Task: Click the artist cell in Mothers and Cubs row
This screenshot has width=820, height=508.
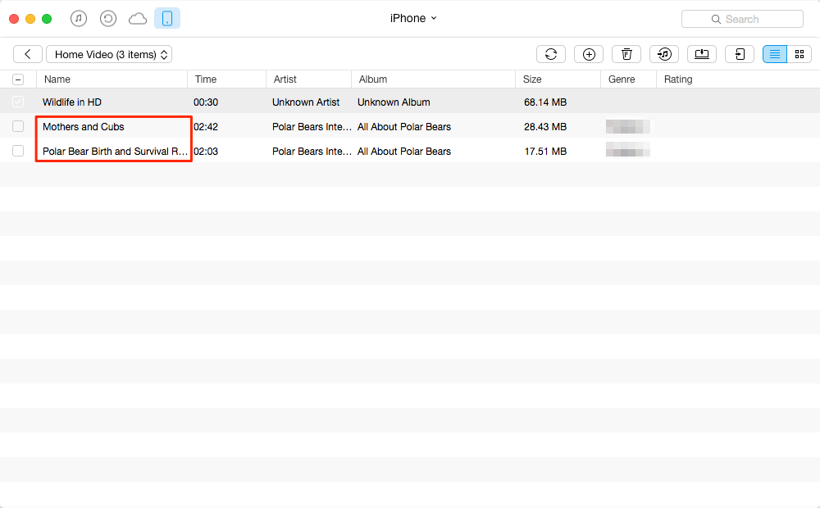Action: (312, 127)
